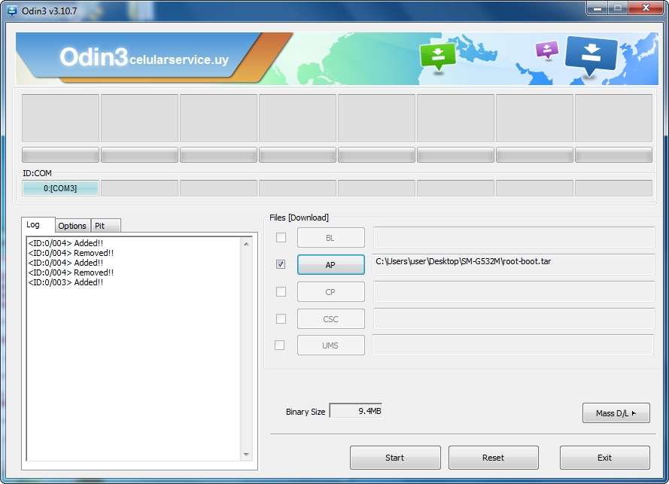The image size is (669, 484).
Task: Start the flashing process
Action: click(395, 458)
